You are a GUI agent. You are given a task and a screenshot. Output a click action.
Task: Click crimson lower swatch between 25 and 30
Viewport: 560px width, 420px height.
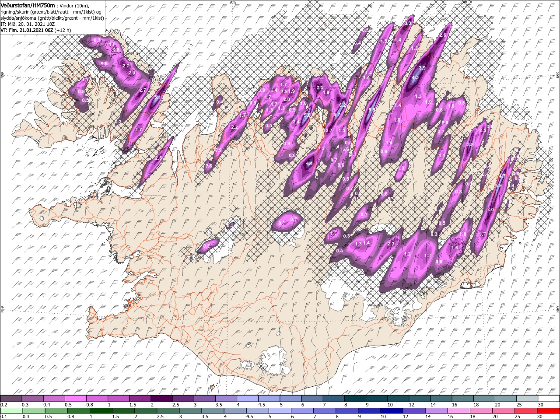(x=525, y=410)
